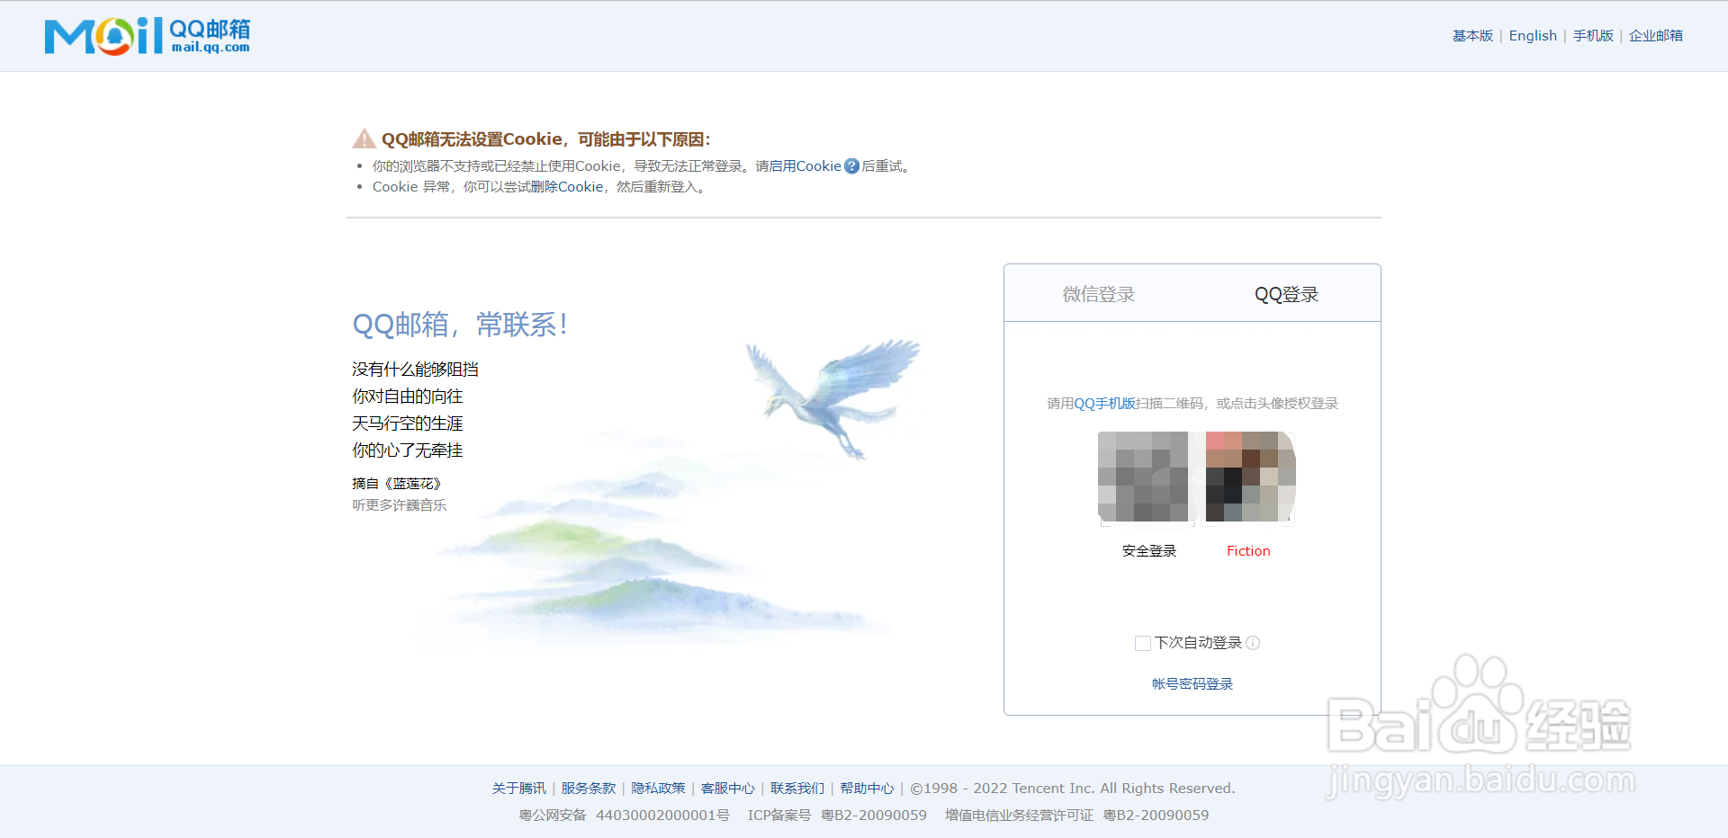Open the 基本版 link
This screenshot has width=1728, height=838.
click(1472, 36)
